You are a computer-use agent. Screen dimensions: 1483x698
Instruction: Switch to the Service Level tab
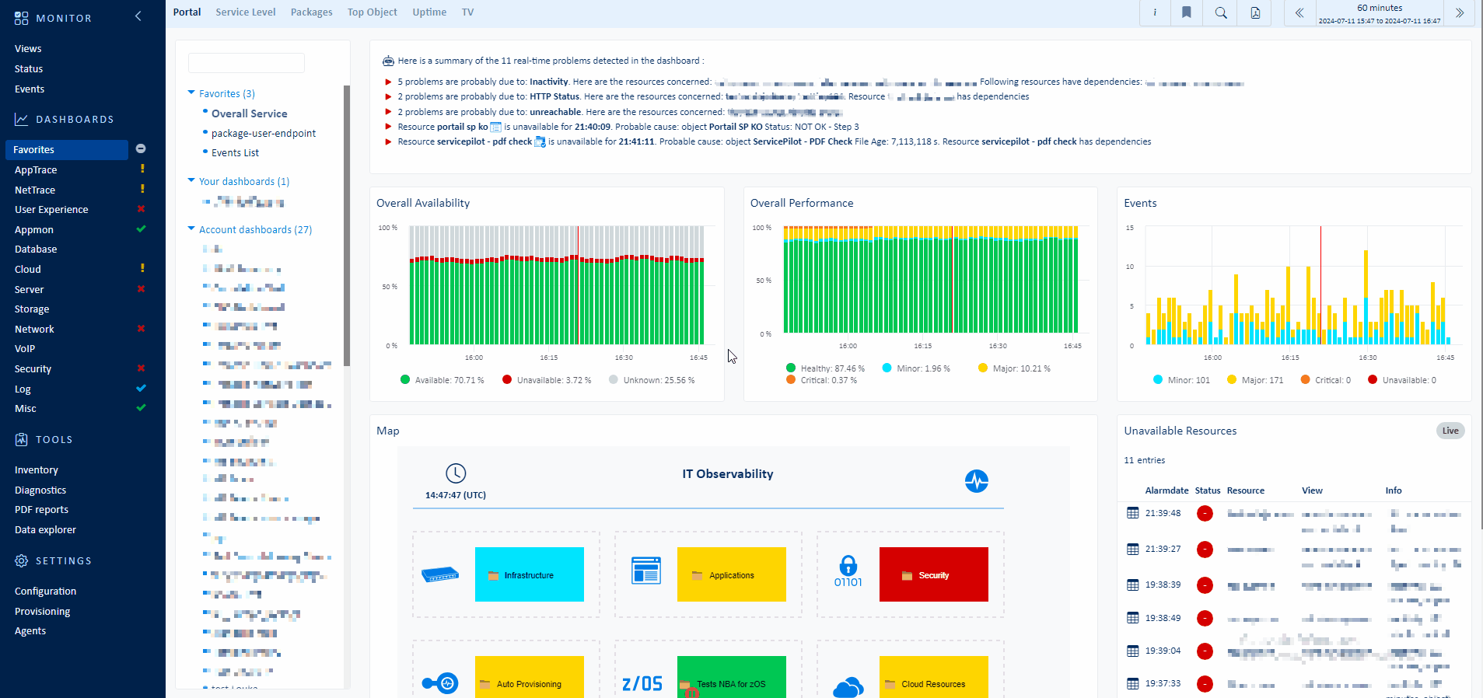pos(246,12)
